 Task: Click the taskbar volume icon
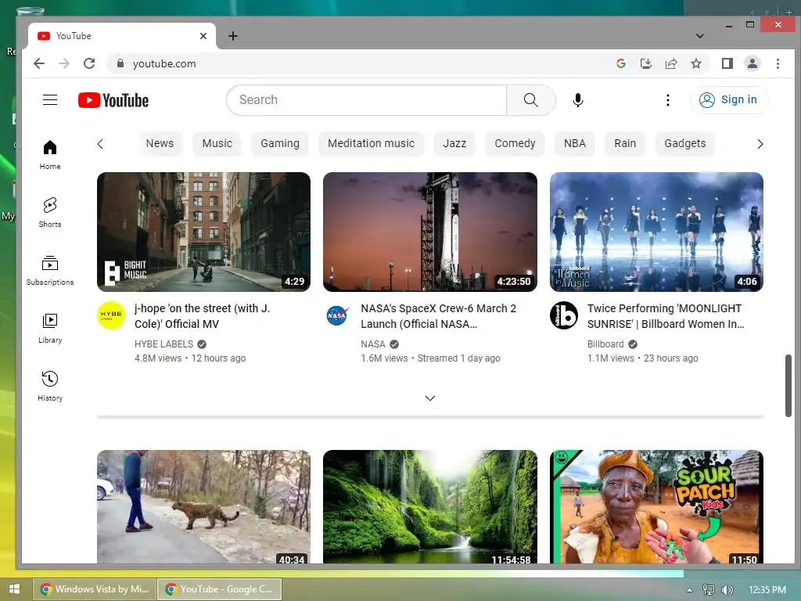[x=727, y=590]
